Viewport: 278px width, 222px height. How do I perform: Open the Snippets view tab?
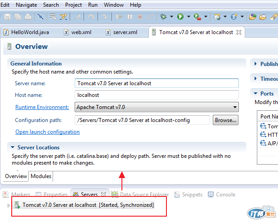pos(188,195)
